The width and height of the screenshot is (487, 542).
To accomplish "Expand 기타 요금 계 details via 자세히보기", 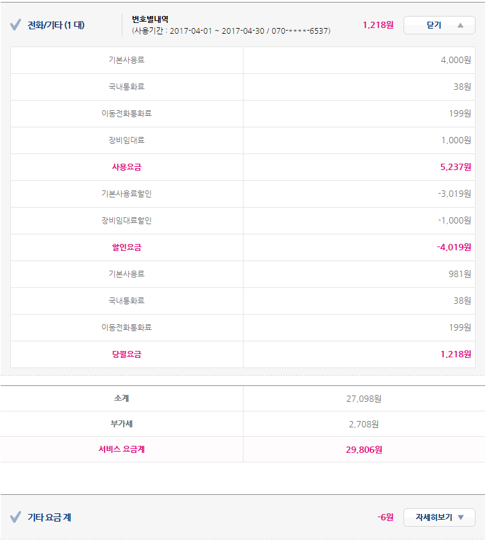I will coord(439,517).
